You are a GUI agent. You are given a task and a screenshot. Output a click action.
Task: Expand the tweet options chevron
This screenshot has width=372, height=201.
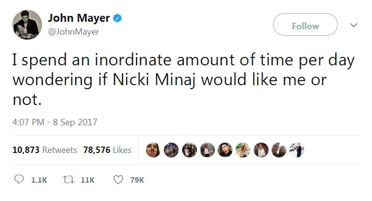(354, 25)
